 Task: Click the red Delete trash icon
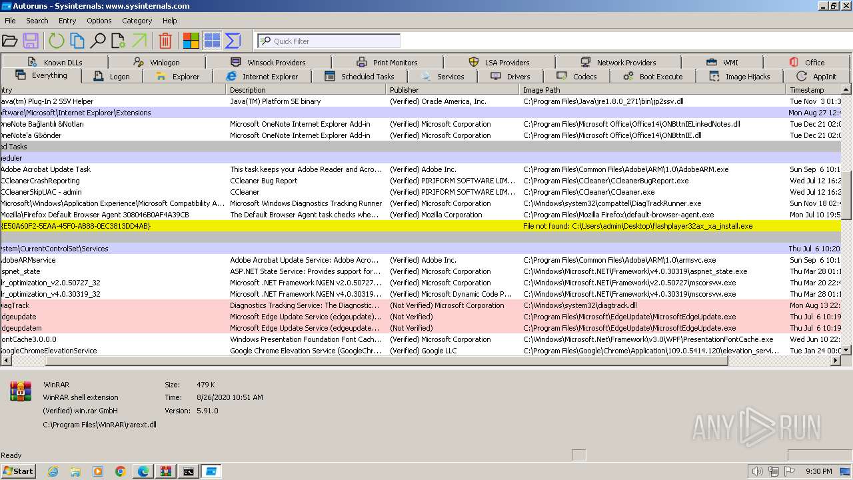165,41
